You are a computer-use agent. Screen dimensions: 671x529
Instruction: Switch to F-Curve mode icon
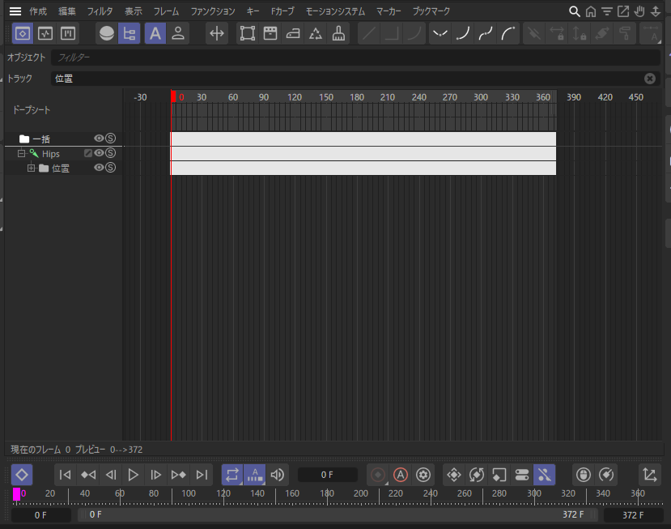[45, 33]
